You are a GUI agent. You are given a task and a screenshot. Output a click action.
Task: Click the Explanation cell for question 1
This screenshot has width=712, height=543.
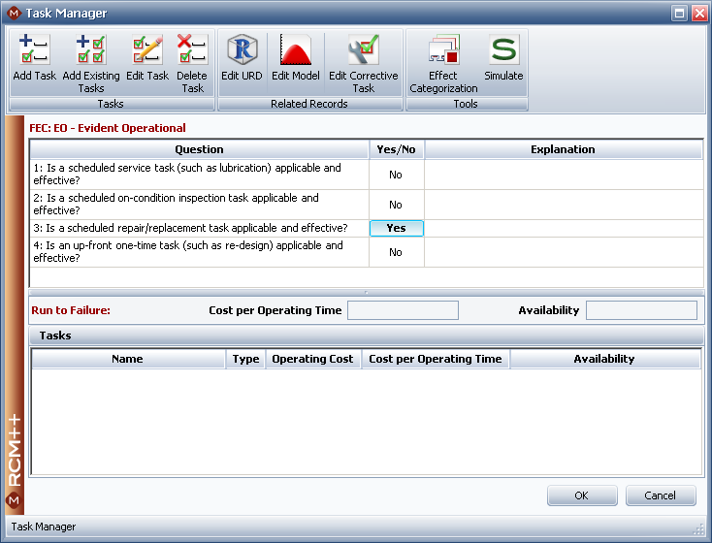pyautogui.click(x=563, y=175)
